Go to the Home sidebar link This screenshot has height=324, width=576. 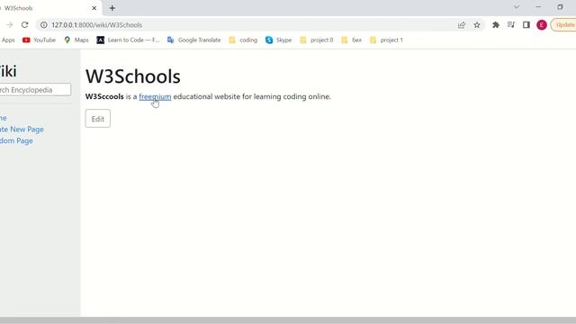tap(4, 118)
